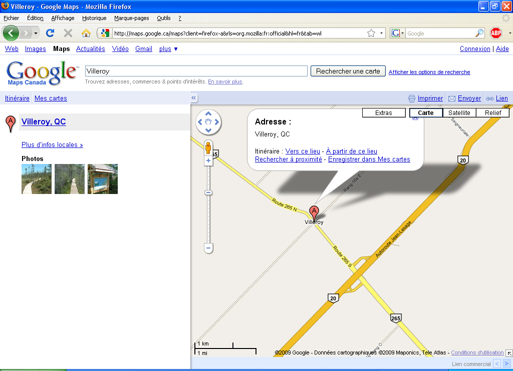
Task: Show search options via 'Afficher les options de recherche'
Action: coord(429,72)
